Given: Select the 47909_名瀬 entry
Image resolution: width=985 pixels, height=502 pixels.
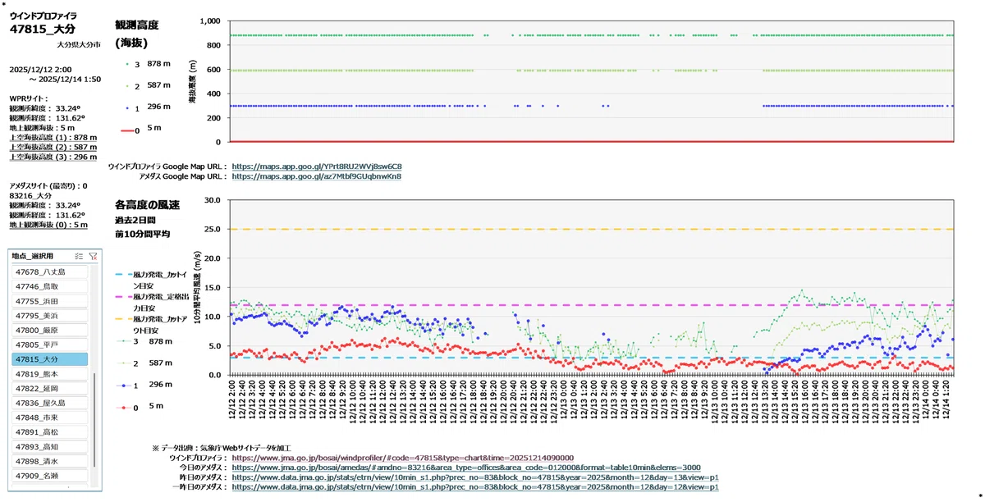Looking at the screenshot, I should (x=50, y=476).
